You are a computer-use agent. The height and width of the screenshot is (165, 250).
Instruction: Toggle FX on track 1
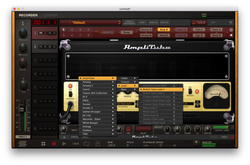pyautogui.click(x=41, y=33)
